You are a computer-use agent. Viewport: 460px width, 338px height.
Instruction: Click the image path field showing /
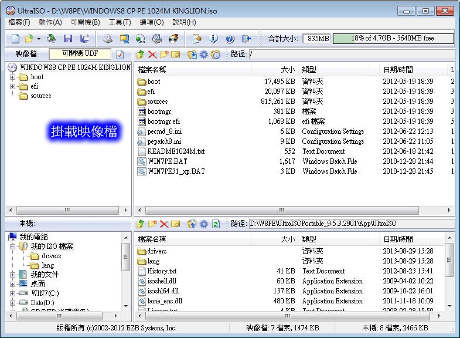pyautogui.click(x=352, y=54)
